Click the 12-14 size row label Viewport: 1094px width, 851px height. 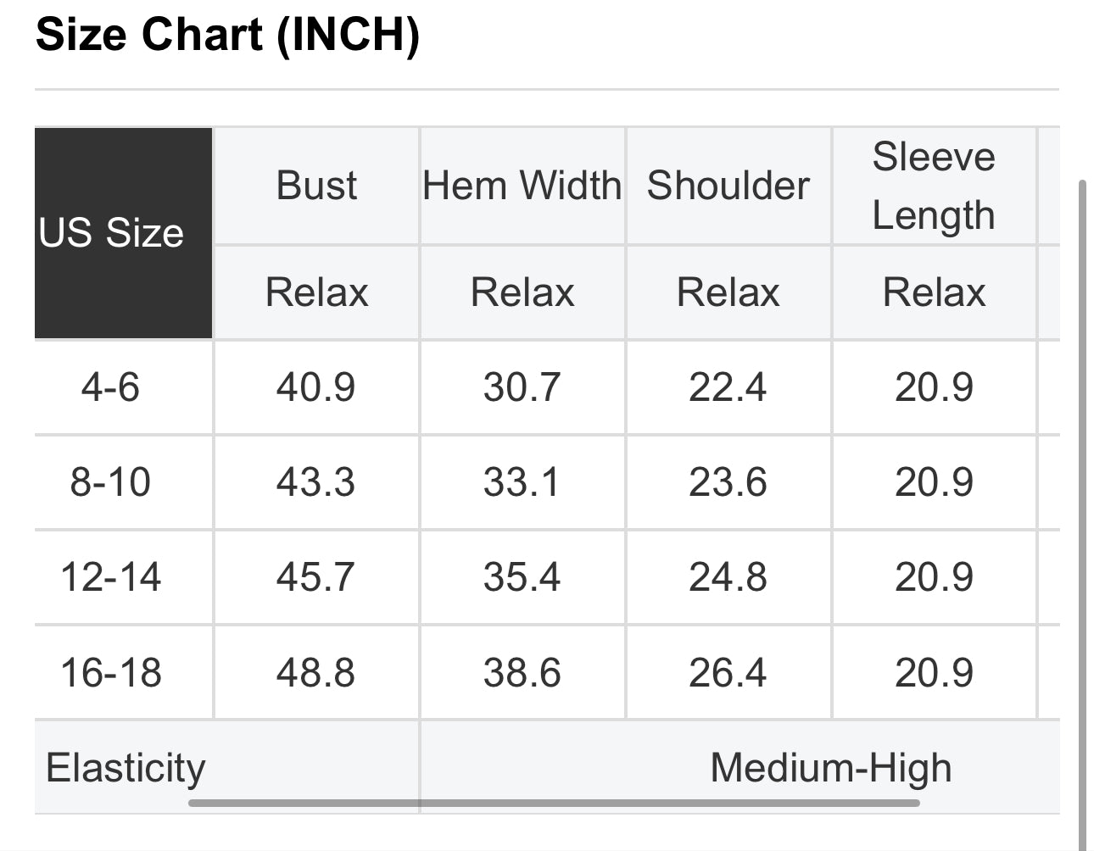tap(110, 577)
